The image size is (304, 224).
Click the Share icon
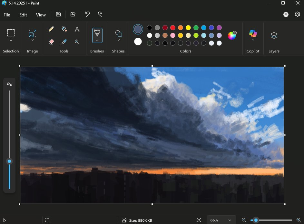73,14
